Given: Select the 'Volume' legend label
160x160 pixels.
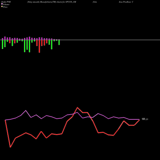Looking at the screenshot, I should [6, 4].
